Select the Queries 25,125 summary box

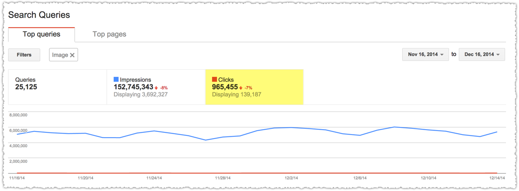[57, 87]
